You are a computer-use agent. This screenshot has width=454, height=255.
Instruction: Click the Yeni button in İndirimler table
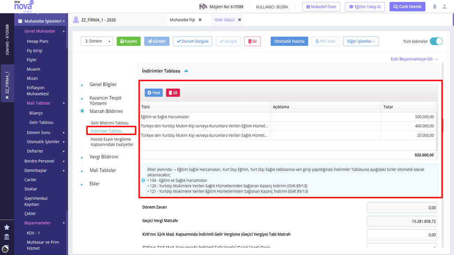(153, 93)
